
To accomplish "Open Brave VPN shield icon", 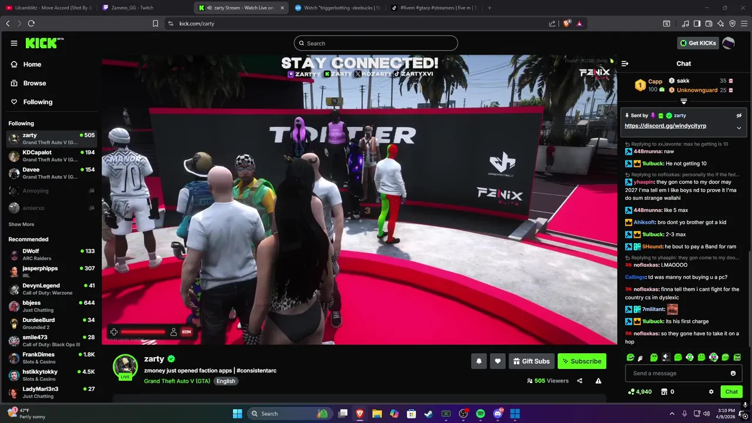I will pyautogui.click(x=732, y=23).
